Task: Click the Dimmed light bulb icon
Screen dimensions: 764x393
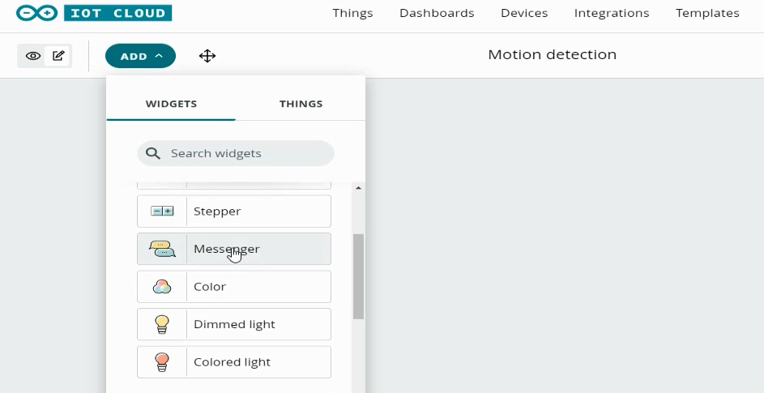Action: pos(162,324)
